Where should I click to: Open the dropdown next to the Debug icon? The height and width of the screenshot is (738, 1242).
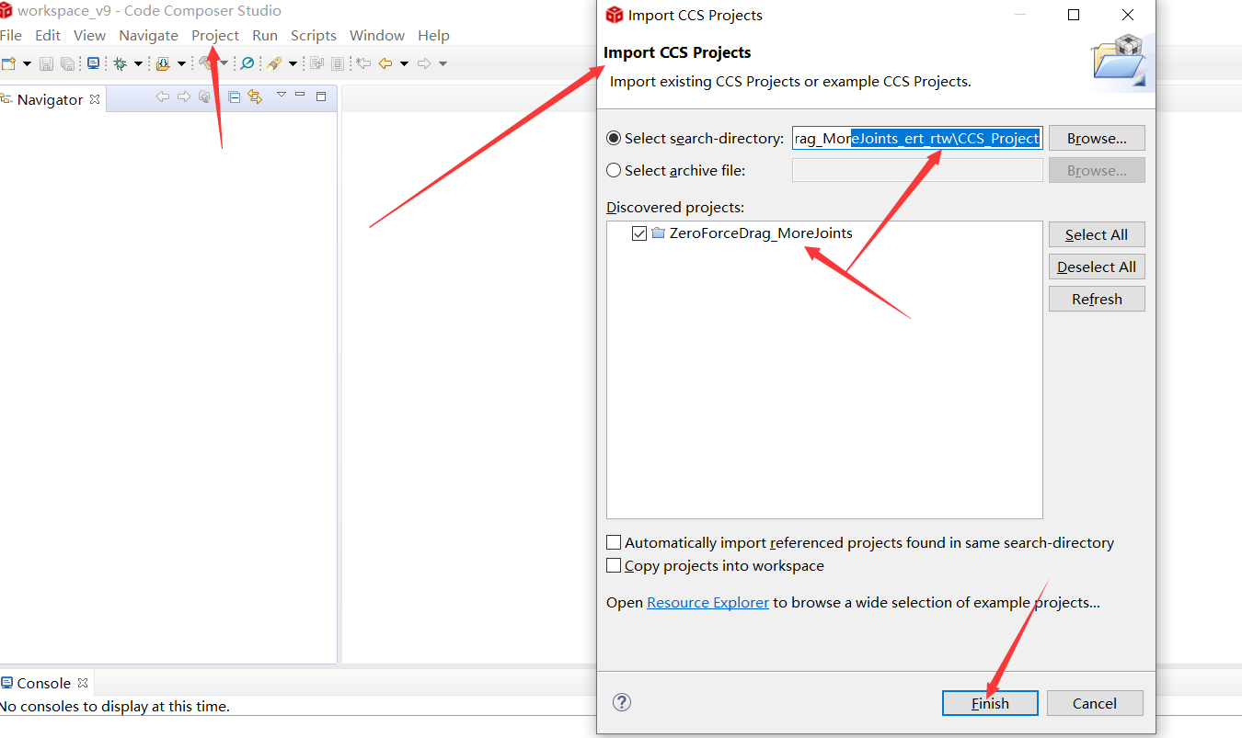[138, 62]
